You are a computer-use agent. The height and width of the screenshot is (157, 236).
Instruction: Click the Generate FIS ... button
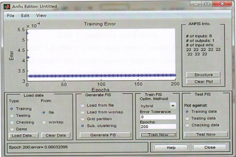(105, 135)
